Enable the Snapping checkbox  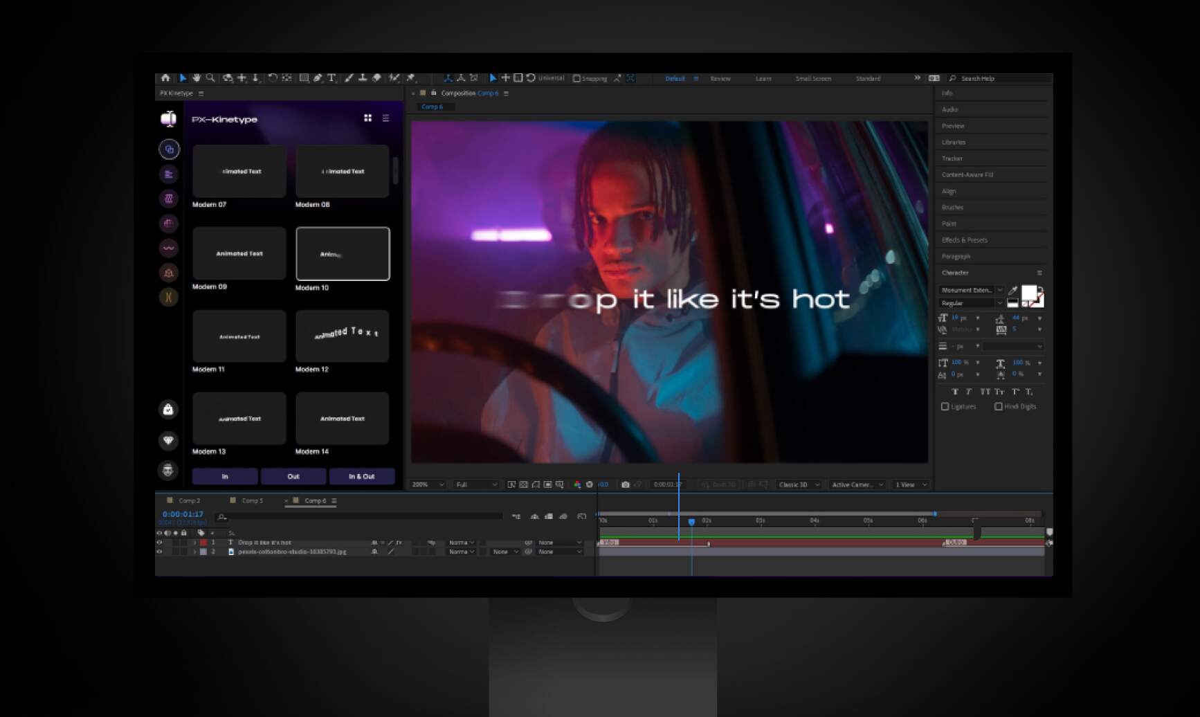576,78
